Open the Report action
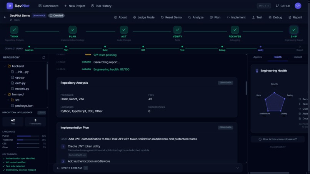Image resolution: width=310 pixels, height=174 pixels. pos(295,17)
